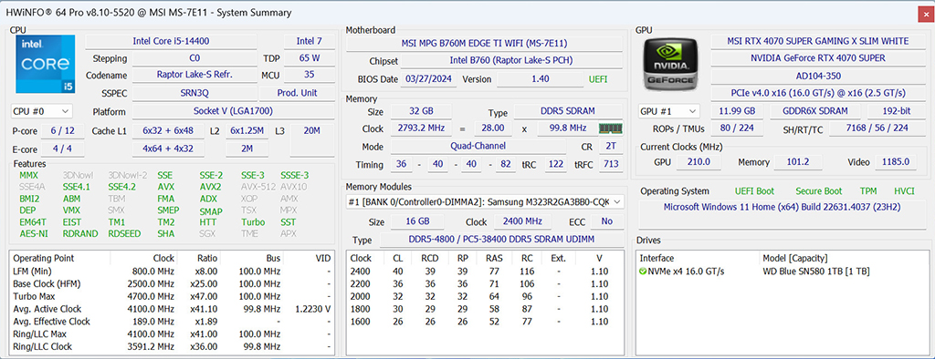The width and height of the screenshot is (935, 359).
Task: Click the MSI MPG B760M EDGE TI WIFI field
Action: pos(484,44)
